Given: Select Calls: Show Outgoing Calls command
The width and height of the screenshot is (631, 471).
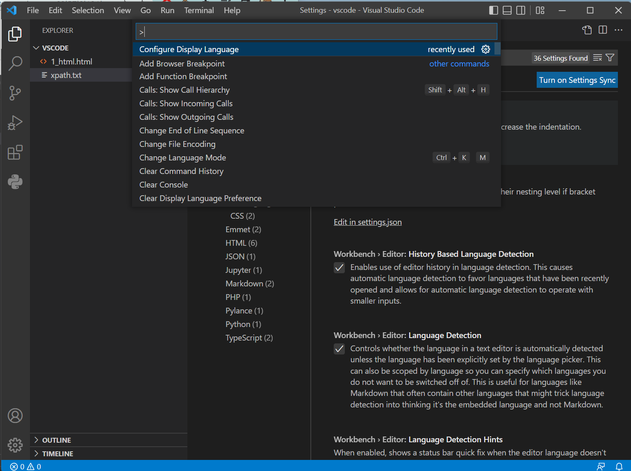Looking at the screenshot, I should coord(313,117).
